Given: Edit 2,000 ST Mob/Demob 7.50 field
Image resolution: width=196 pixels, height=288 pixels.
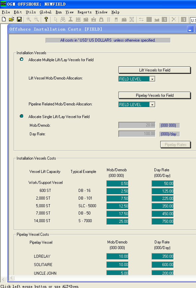Looking at the screenshot, I should (118, 199).
